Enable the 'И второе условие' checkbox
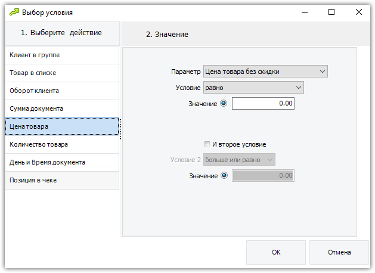 pyautogui.click(x=207, y=144)
